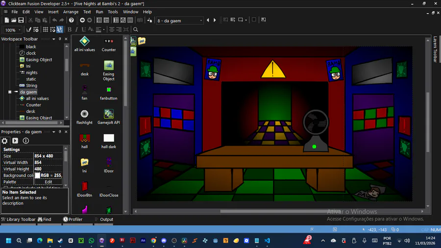Open Windows Start button on taskbar
This screenshot has height=248, width=441.
pyautogui.click(x=9, y=241)
